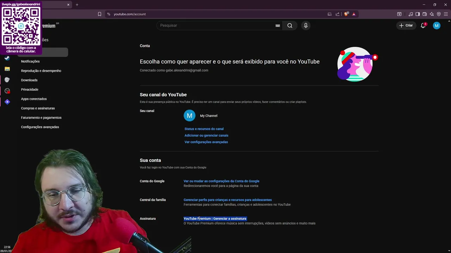Viewport: 451px width, 253px height.
Task: Open Notificações settings page
Action: click(30, 61)
